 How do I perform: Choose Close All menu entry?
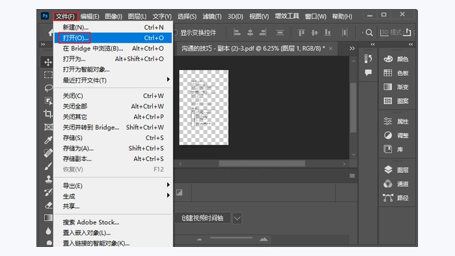tap(113, 106)
